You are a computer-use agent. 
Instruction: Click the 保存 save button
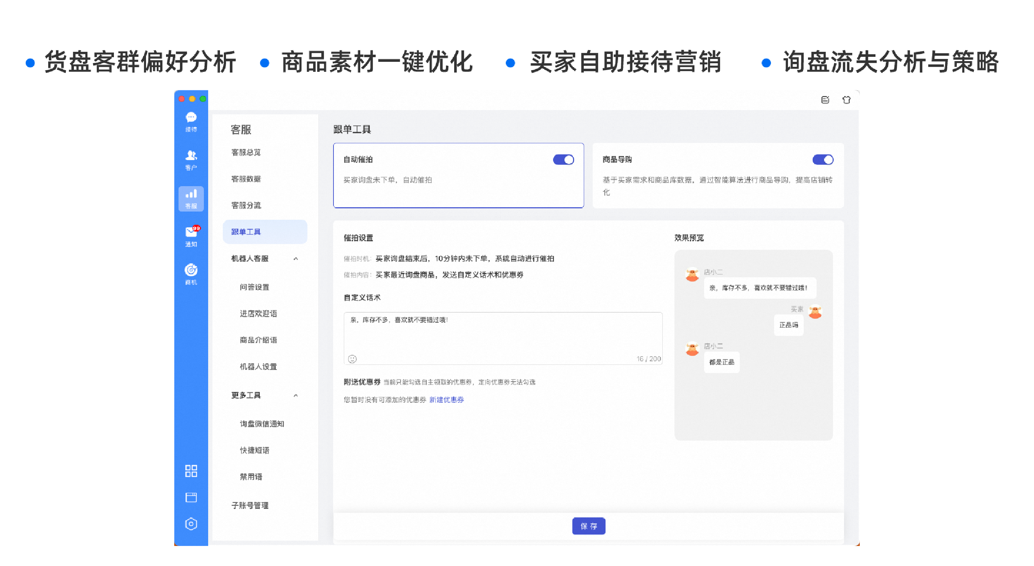pyautogui.click(x=588, y=526)
